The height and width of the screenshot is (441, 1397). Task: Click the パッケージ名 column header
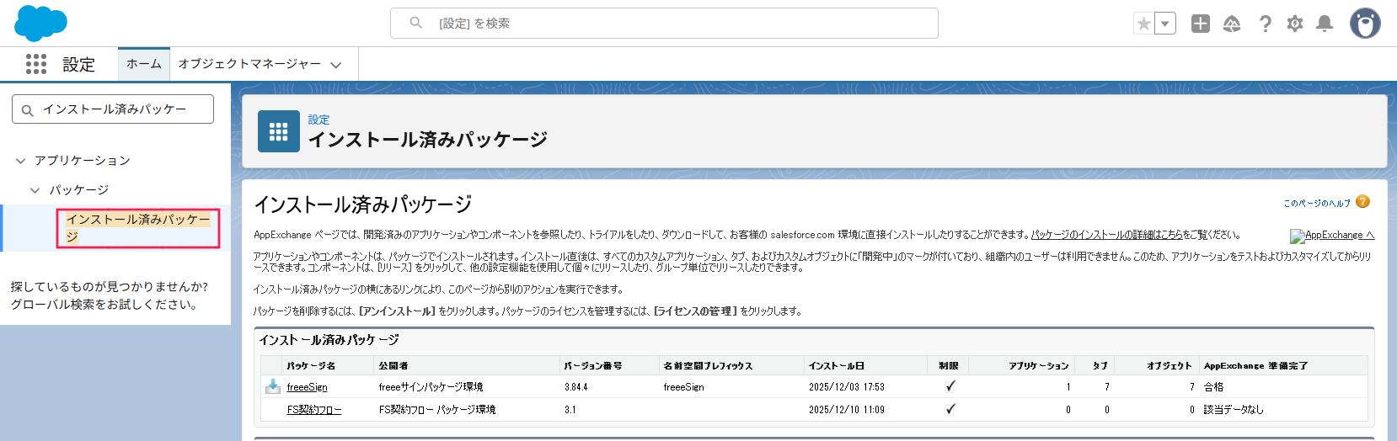coord(311,366)
